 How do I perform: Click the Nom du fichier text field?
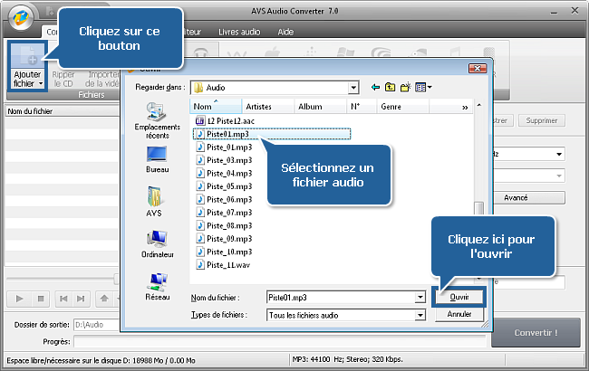click(341, 298)
